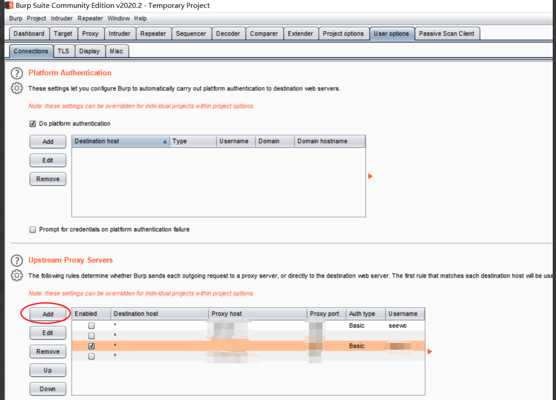Click Username header in Platform Authentication table
This screenshot has height=400, width=556.
click(236, 141)
